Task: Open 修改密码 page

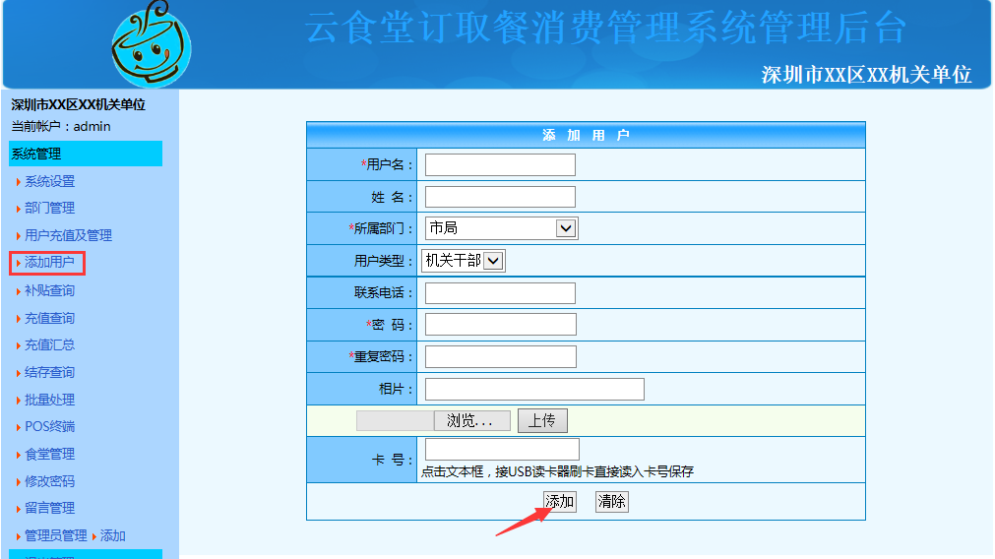Action: pos(49,482)
